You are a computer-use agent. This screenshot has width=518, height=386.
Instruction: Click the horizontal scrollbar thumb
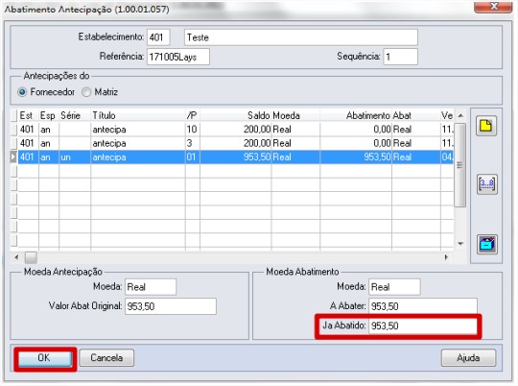coord(32,257)
